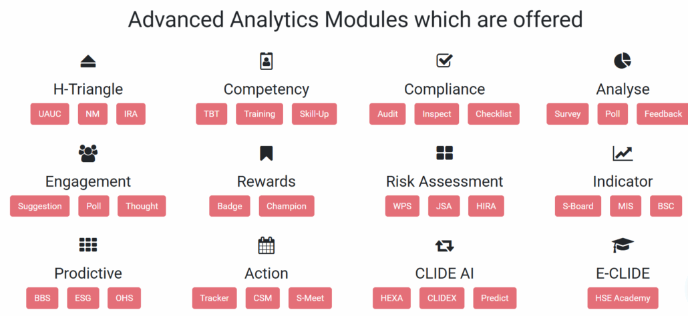The image size is (688, 316).
Task: Select the Skill-Up button under Competency
Action: point(314,114)
